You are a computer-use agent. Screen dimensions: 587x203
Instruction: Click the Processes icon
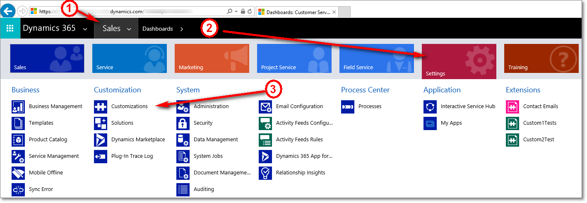tap(348, 106)
